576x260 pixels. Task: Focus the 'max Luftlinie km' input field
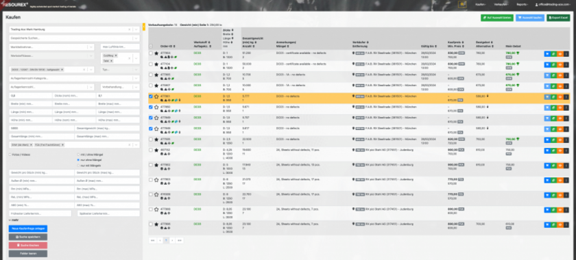click(120, 47)
